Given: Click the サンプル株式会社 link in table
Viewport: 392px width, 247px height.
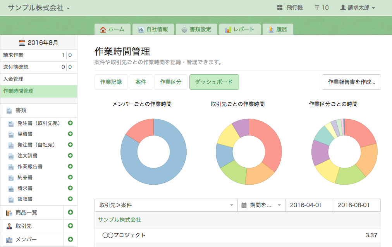Looking at the screenshot, I should pyautogui.click(x=119, y=220).
